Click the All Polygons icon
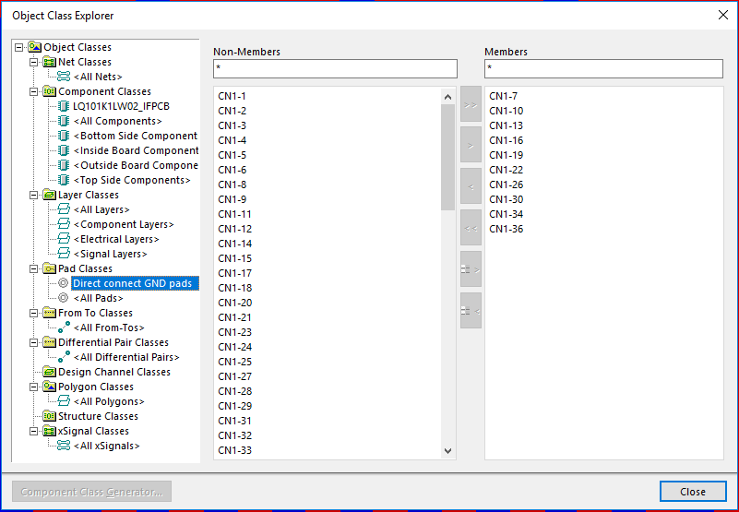This screenshot has height=512, width=739. click(x=64, y=401)
